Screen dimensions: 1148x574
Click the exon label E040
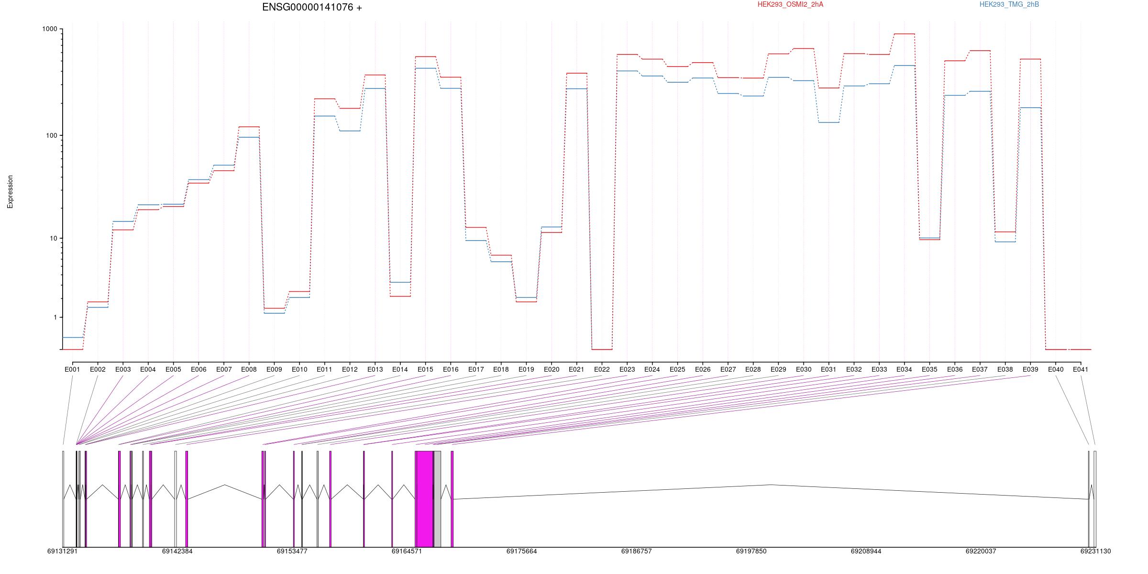tap(1056, 369)
